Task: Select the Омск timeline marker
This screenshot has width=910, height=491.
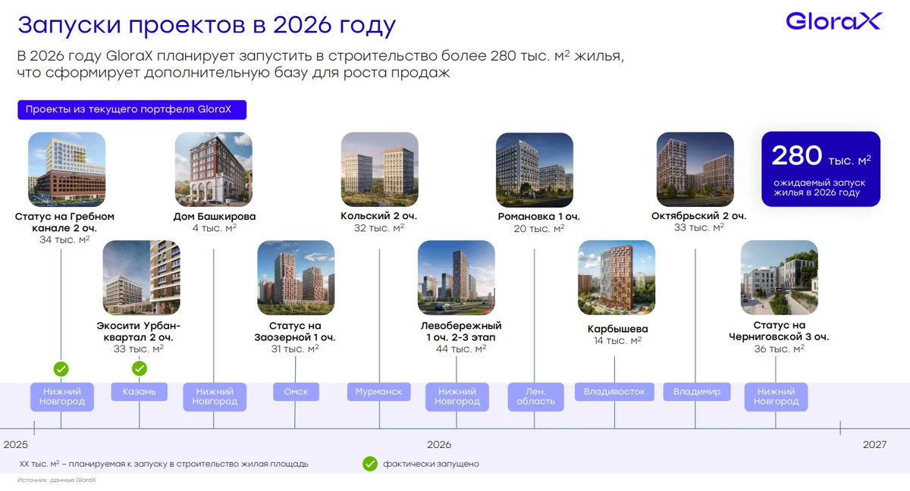Action: 296,392
